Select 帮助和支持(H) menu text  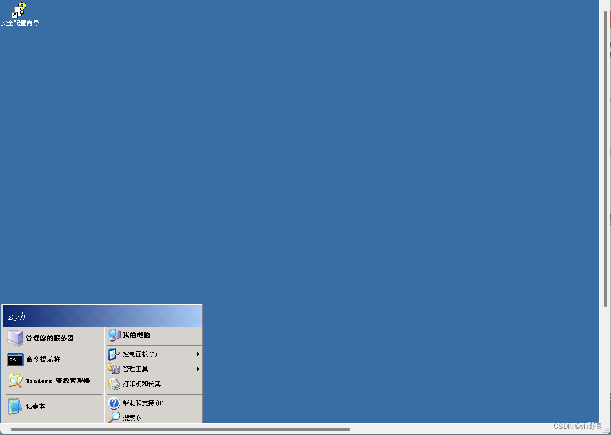tap(143, 403)
